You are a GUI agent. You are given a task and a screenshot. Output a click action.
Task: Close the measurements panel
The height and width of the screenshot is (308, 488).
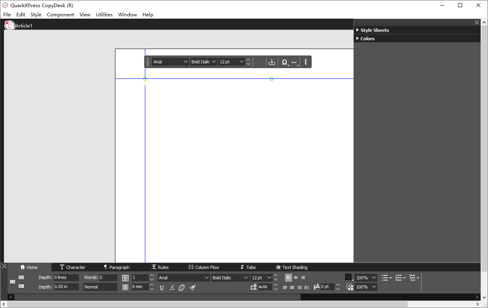click(4, 266)
